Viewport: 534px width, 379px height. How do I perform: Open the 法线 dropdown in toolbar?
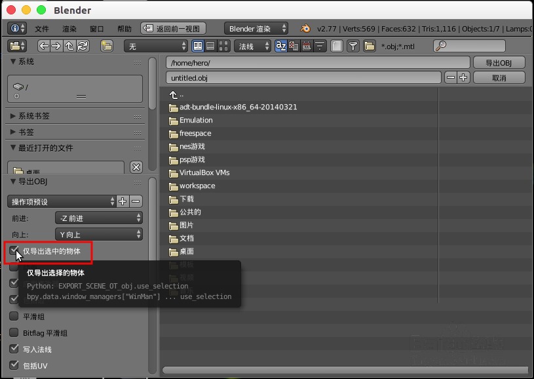[x=252, y=46]
